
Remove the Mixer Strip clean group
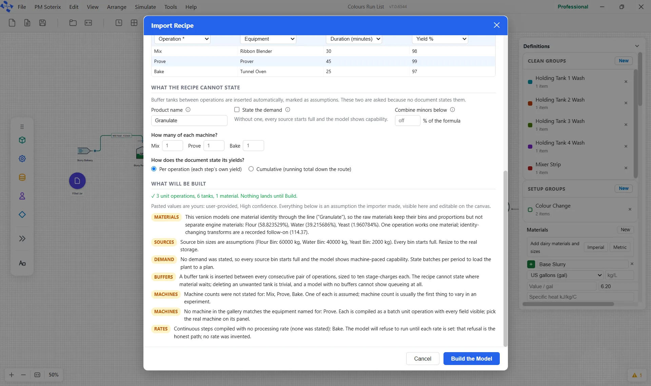pos(626,168)
